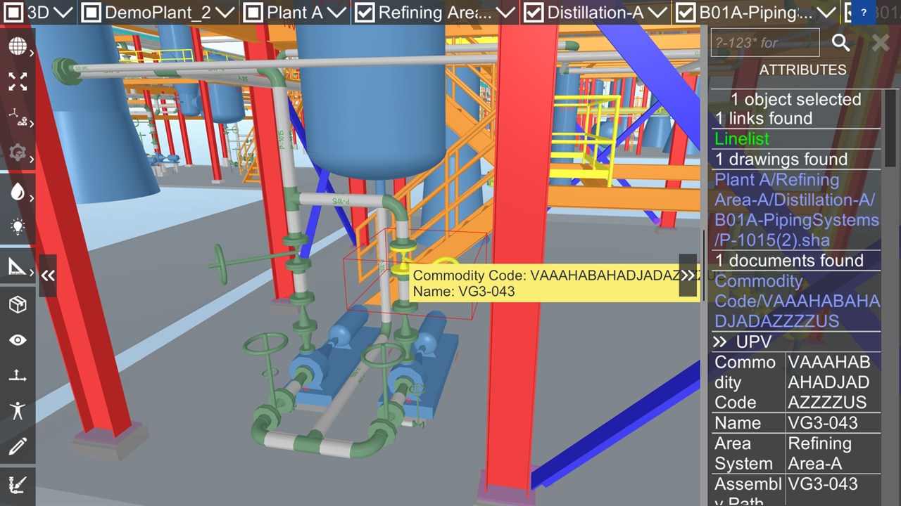901x506 pixels.
Task: Toggle the eye visibility tool
Action: coord(17,340)
